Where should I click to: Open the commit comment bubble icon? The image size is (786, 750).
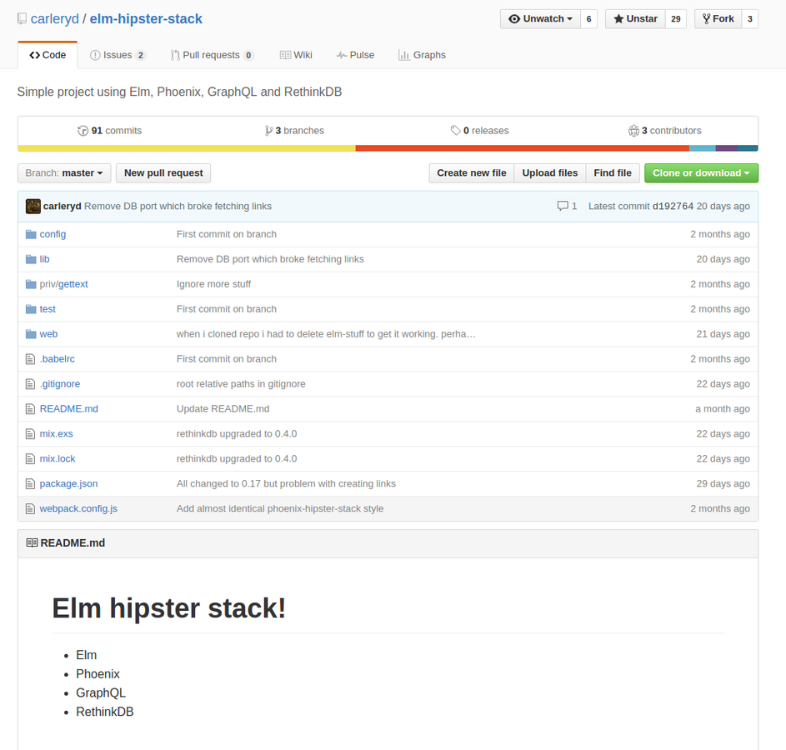coord(563,206)
